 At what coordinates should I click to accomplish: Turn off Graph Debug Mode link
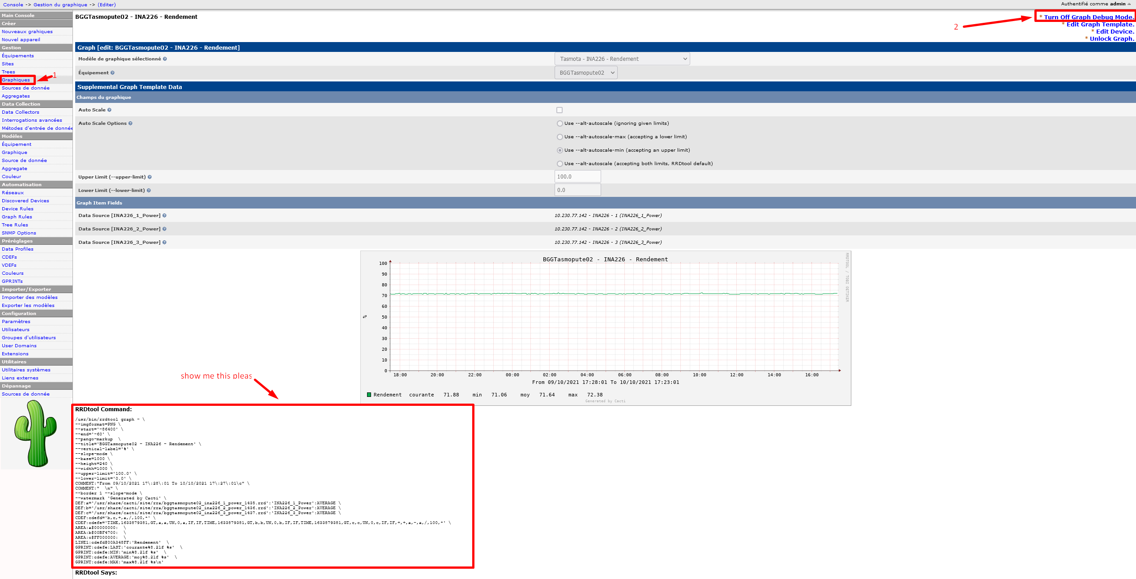click(1089, 17)
